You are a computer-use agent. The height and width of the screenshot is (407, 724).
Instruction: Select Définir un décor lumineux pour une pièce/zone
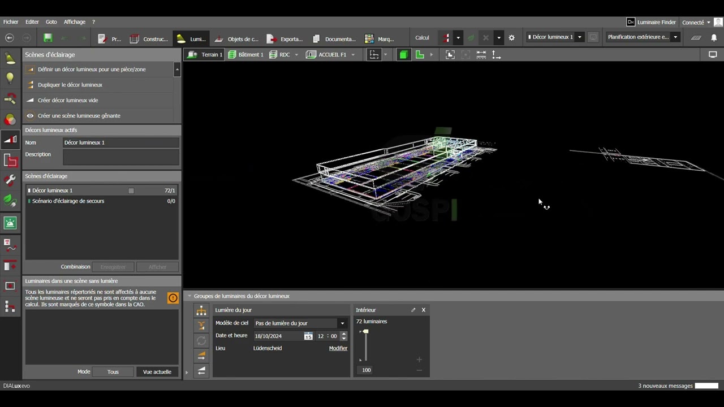point(98,70)
